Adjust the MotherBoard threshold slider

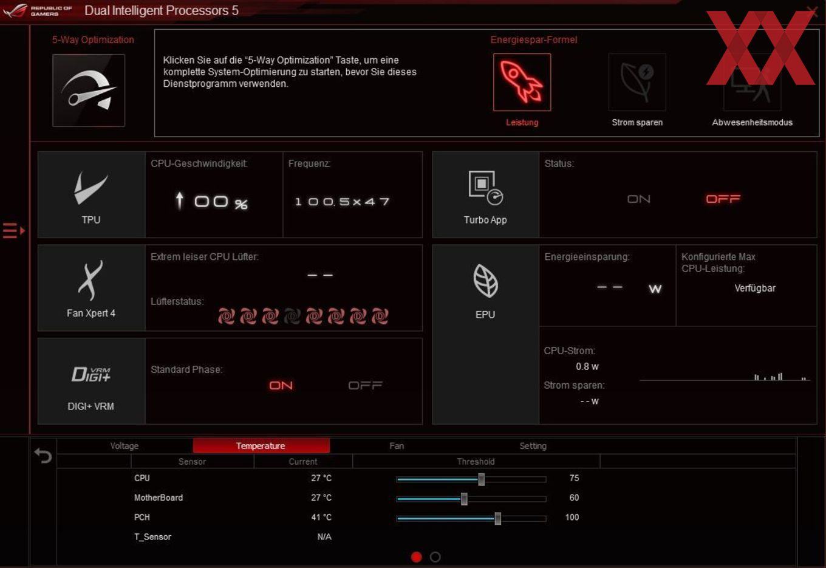(464, 499)
